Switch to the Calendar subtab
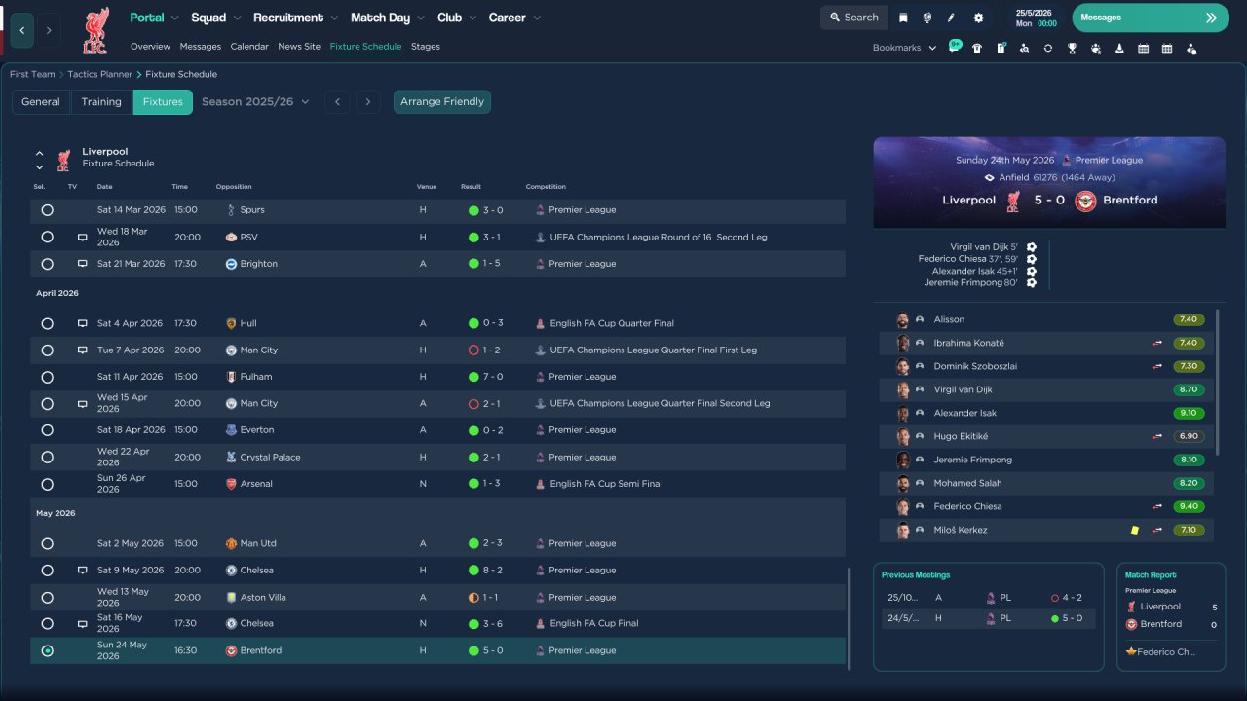Image resolution: width=1247 pixels, height=701 pixels. point(249,47)
